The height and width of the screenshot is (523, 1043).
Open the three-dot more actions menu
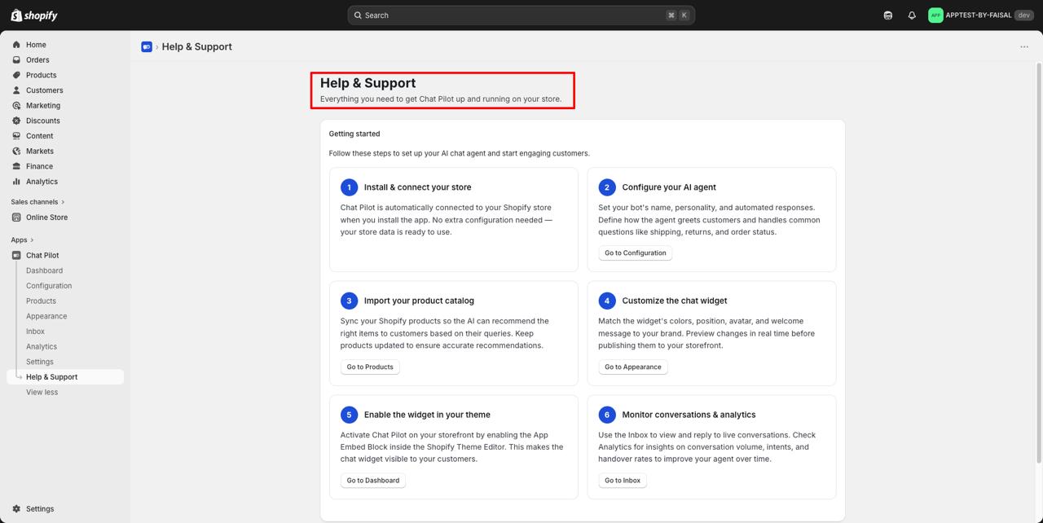(x=1024, y=47)
